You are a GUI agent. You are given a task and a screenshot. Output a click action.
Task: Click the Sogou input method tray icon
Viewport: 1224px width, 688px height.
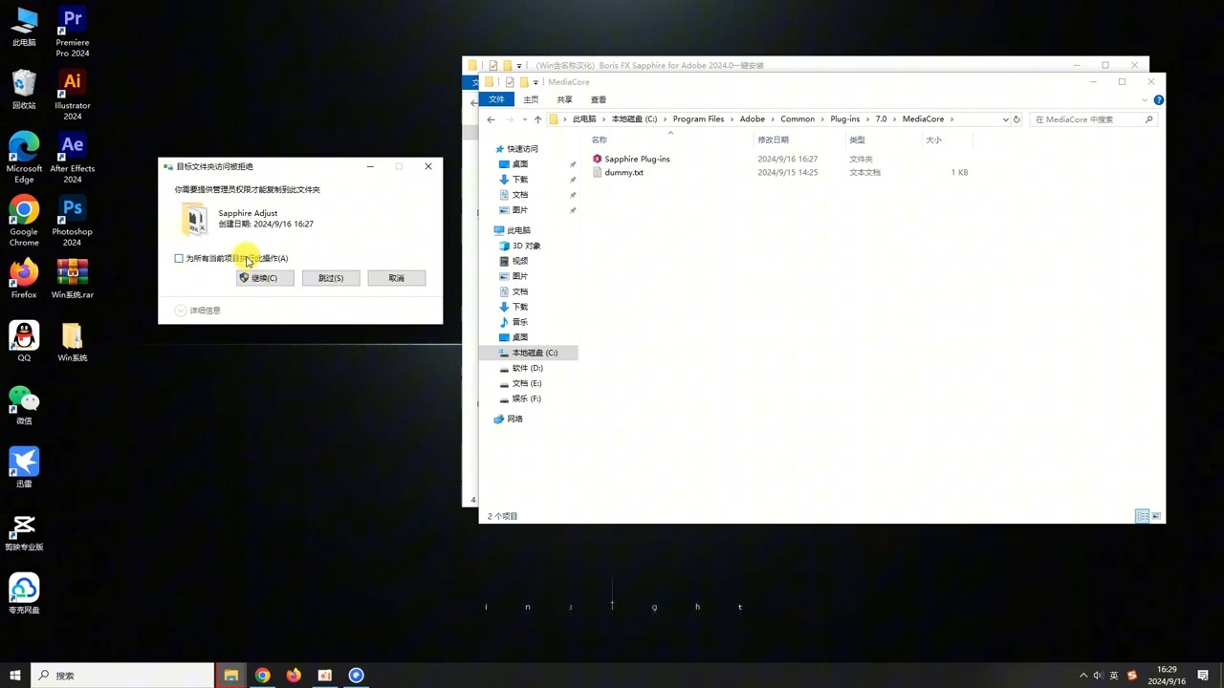[x=1132, y=676]
